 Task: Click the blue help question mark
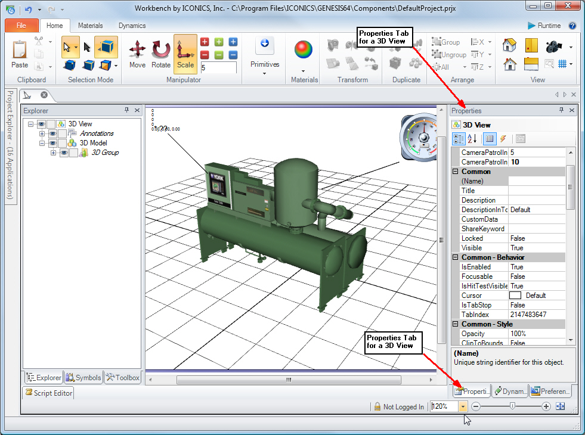(x=572, y=26)
